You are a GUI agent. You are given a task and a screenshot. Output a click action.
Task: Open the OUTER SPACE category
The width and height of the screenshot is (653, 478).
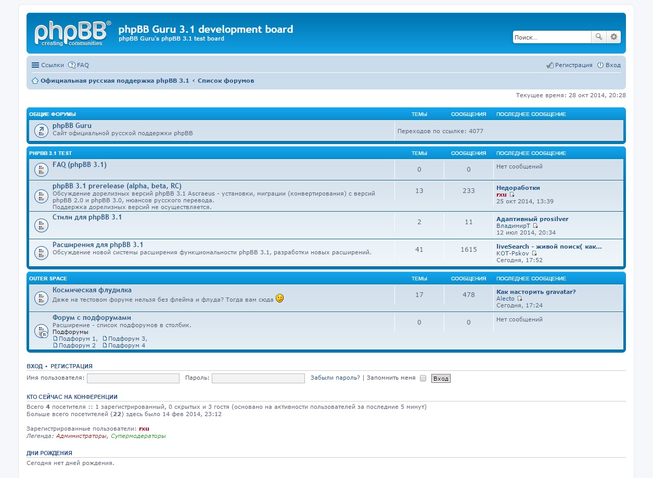click(48, 279)
